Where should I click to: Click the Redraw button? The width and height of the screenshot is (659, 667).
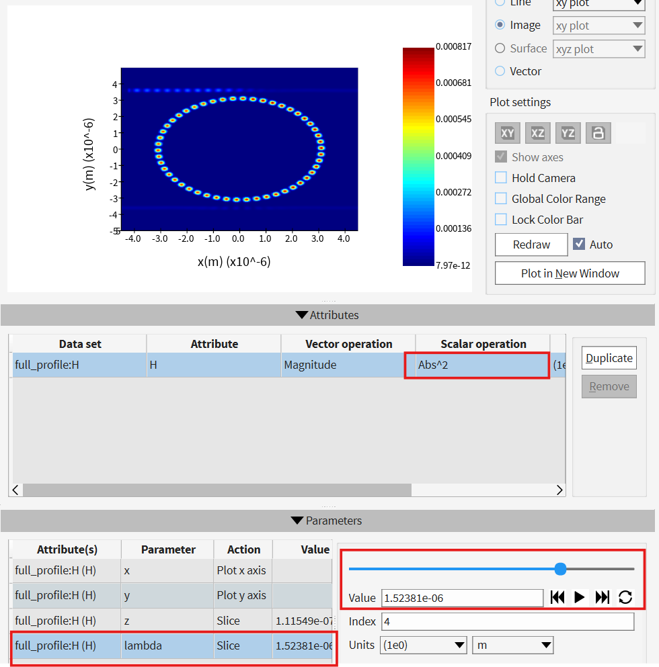[x=531, y=244]
